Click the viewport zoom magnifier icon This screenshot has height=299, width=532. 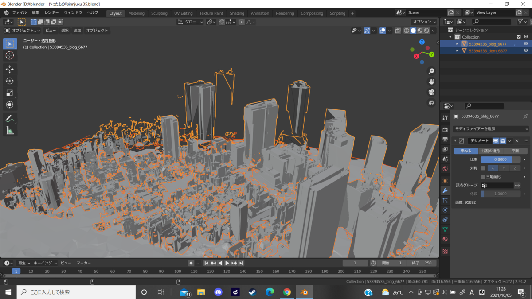431,71
